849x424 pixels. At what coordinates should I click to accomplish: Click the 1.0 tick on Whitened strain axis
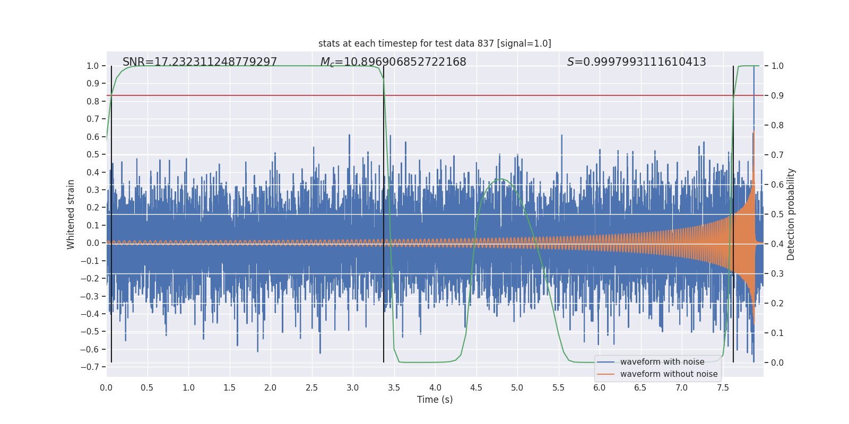tap(93, 66)
